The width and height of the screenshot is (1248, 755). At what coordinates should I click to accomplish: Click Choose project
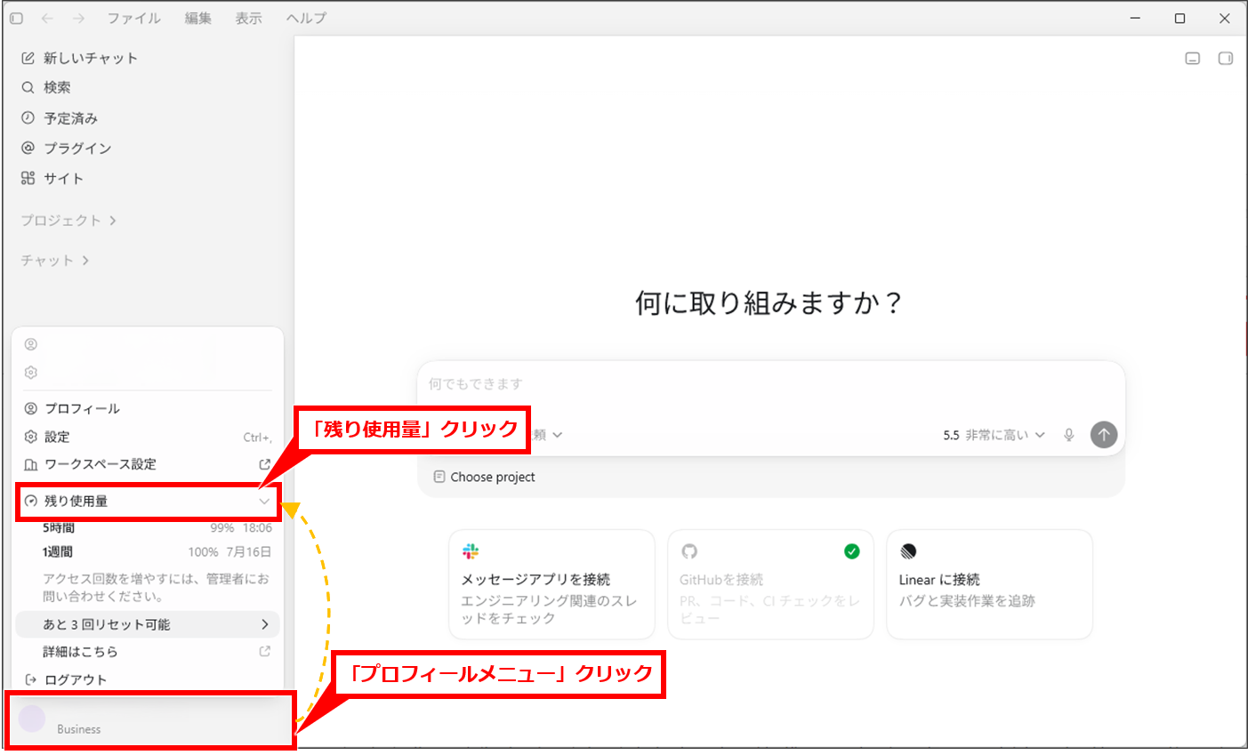pos(485,477)
